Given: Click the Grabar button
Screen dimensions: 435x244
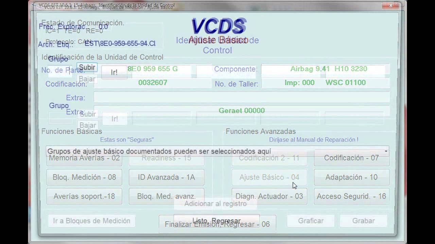Looking at the screenshot, I should [x=363, y=221].
